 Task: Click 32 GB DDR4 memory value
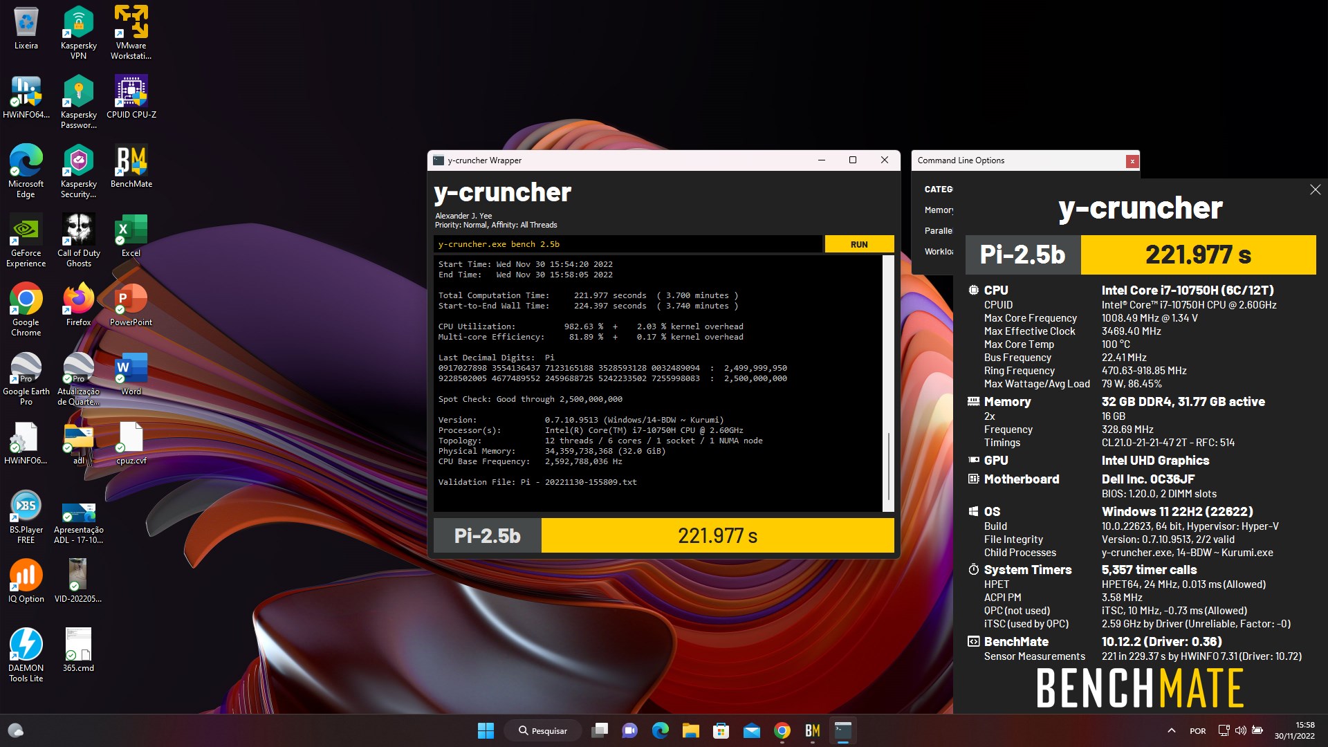click(x=1183, y=402)
